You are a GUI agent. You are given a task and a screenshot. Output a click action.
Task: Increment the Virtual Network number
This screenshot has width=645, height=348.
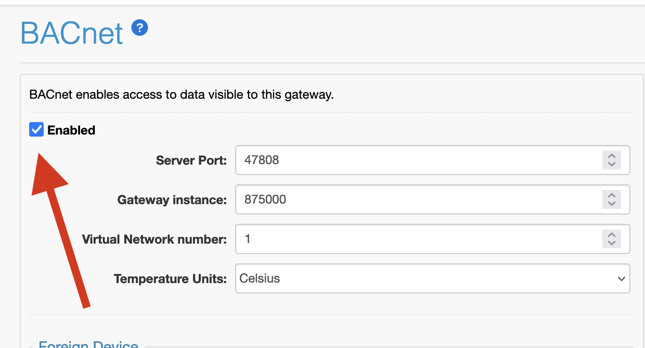[x=612, y=235]
